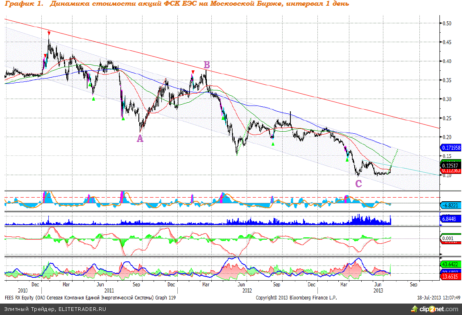Click the green buy triangle below September 2012 dip
This screenshot has height=315, width=462.
tap(273, 144)
